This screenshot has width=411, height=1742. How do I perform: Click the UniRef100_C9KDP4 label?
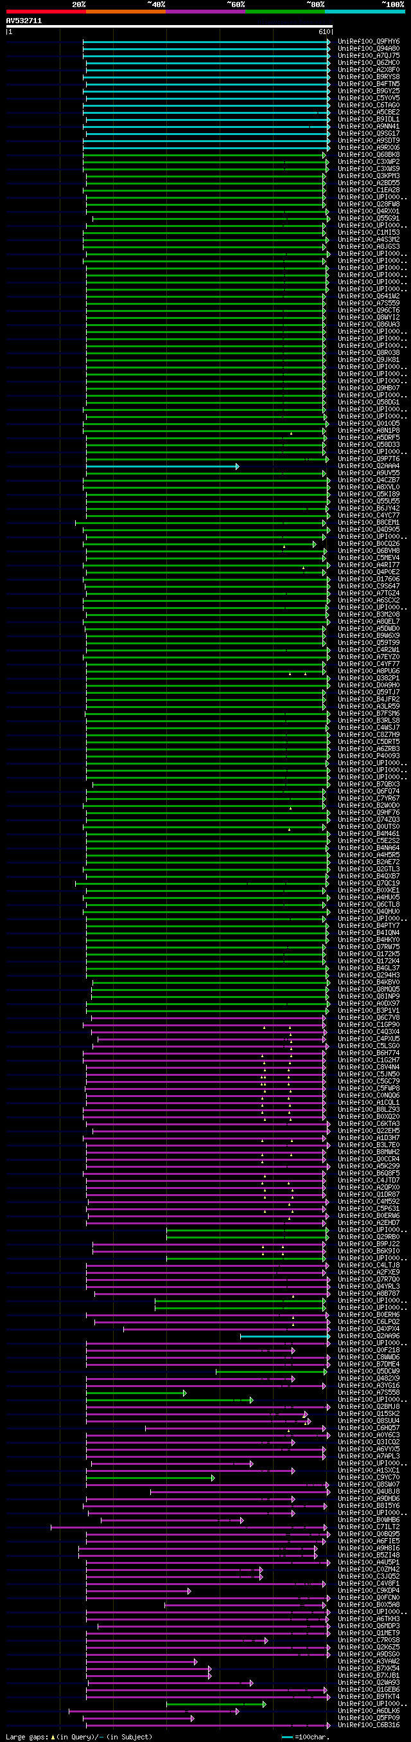point(369,1590)
